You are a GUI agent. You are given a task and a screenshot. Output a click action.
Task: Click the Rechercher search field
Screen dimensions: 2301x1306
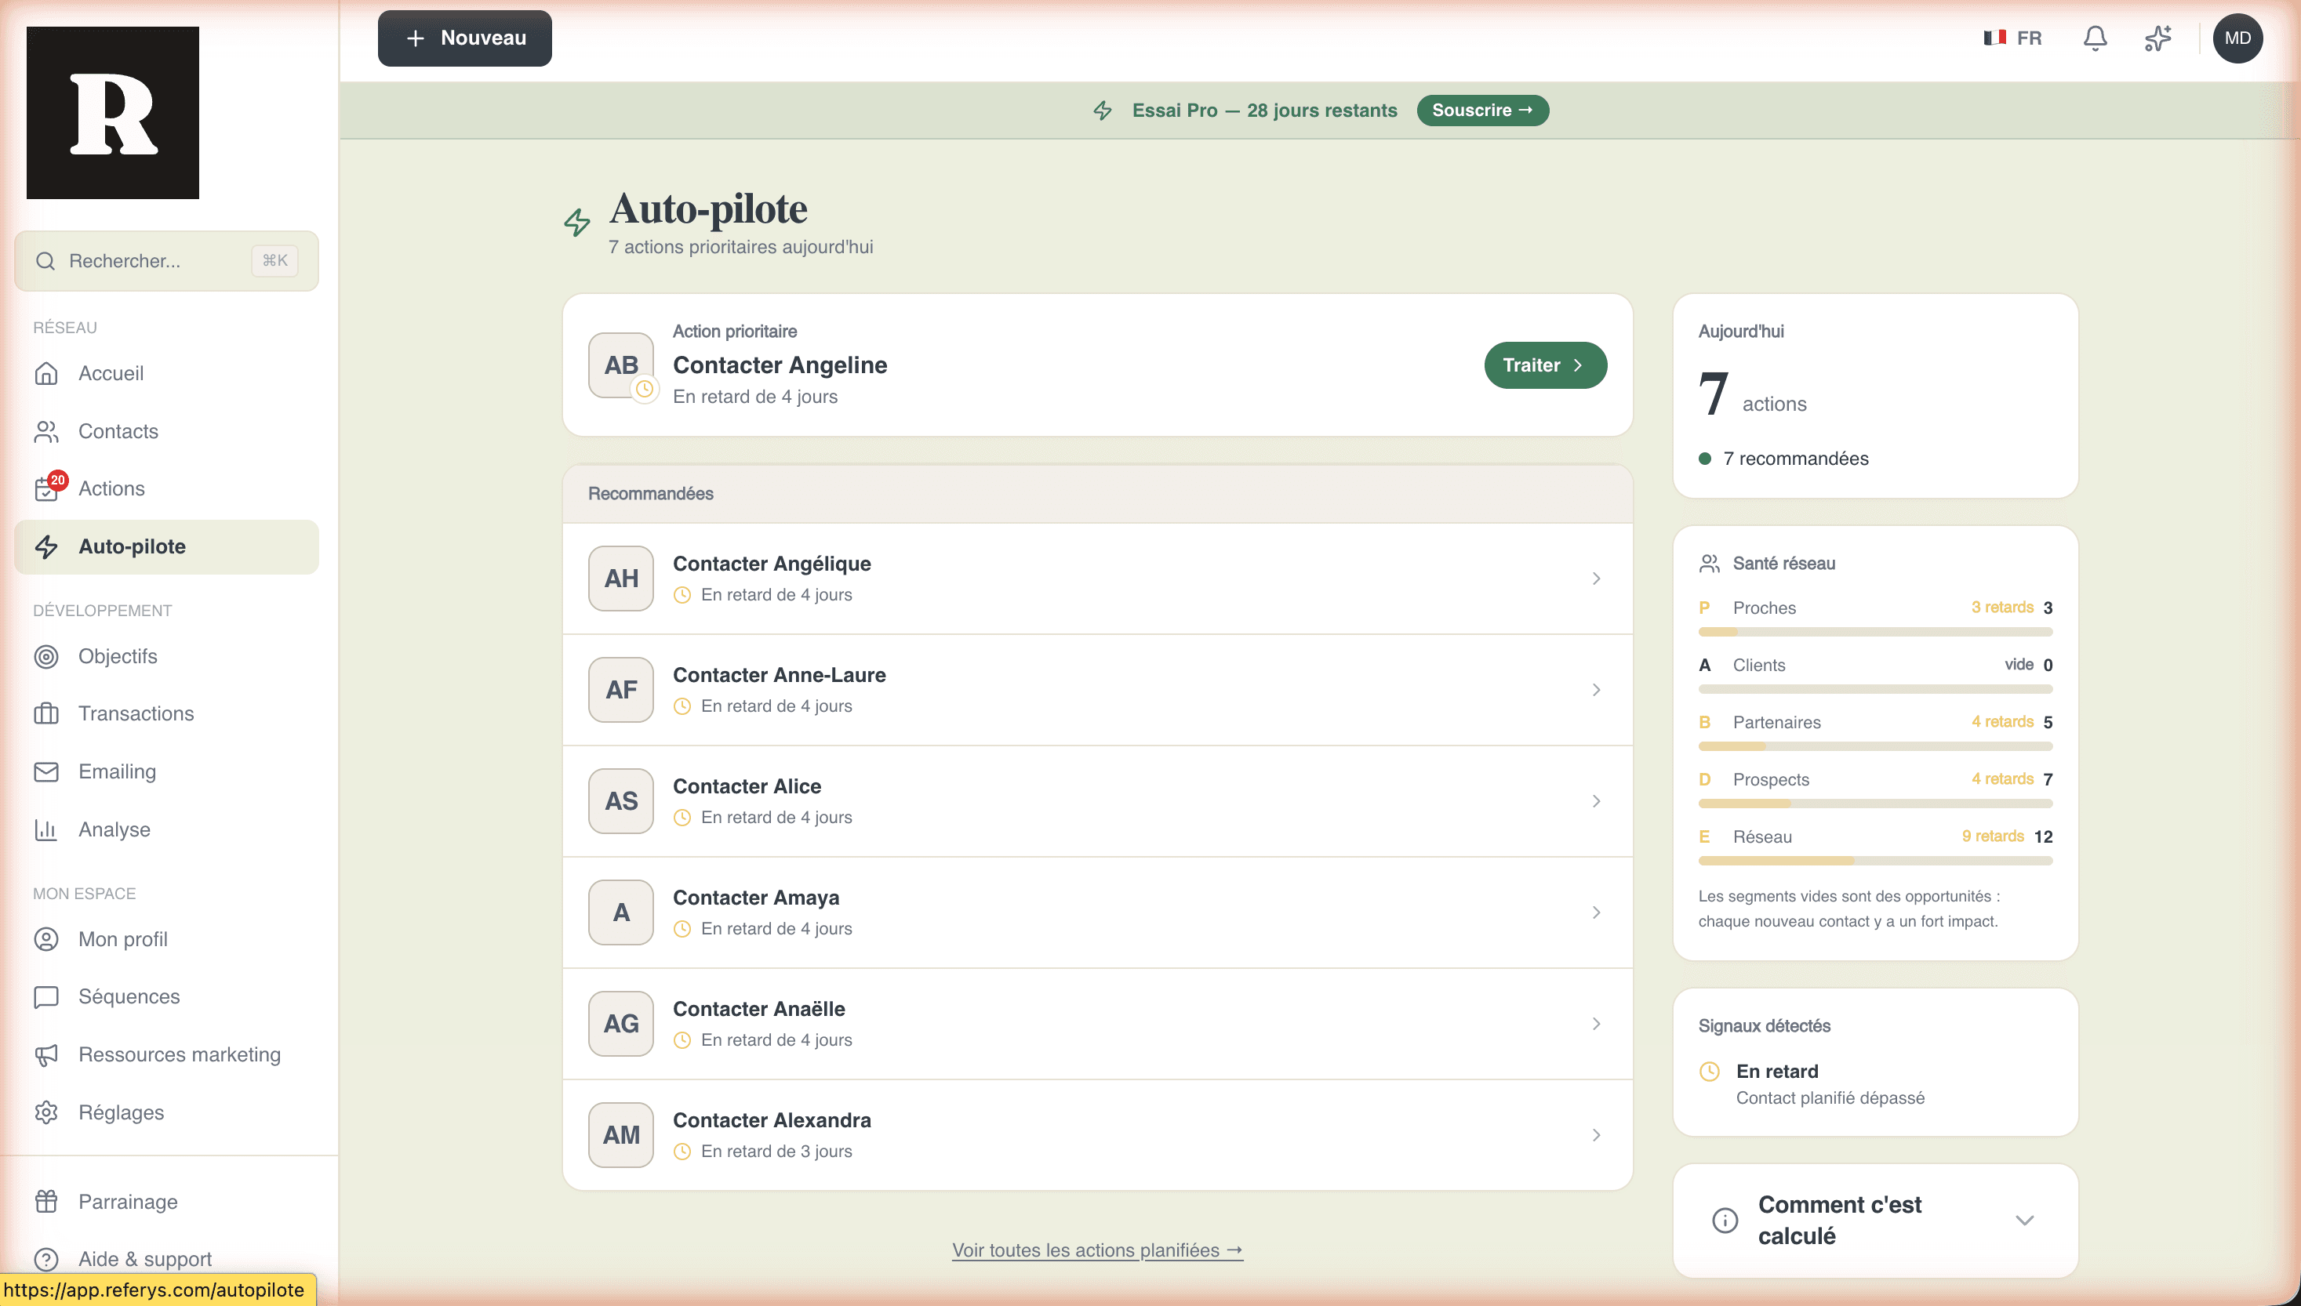167,261
